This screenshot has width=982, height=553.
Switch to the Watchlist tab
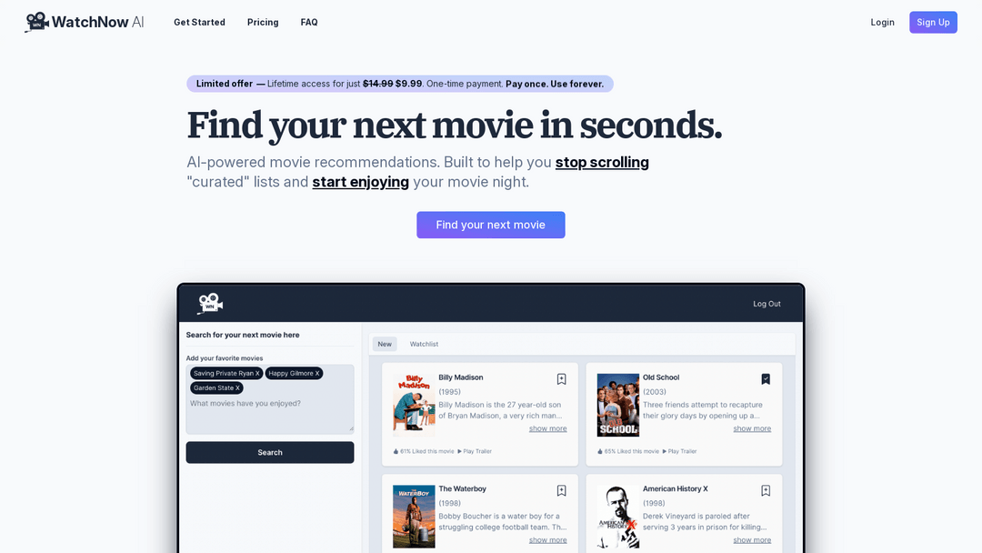coord(423,344)
